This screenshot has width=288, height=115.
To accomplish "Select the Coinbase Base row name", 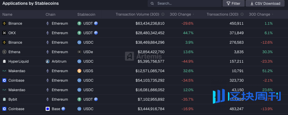I will point(16,109).
